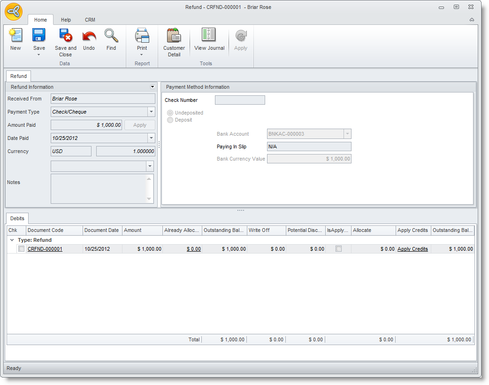Image resolution: width=489 pixels, height=385 pixels.
Task: Open document link CRFND-000001
Action: pyautogui.click(x=45, y=249)
